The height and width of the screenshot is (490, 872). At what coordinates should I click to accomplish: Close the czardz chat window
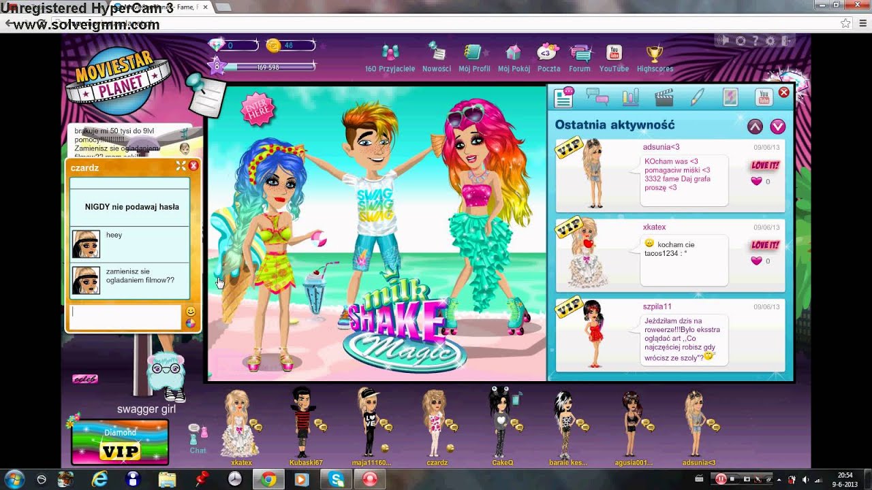pyautogui.click(x=193, y=166)
